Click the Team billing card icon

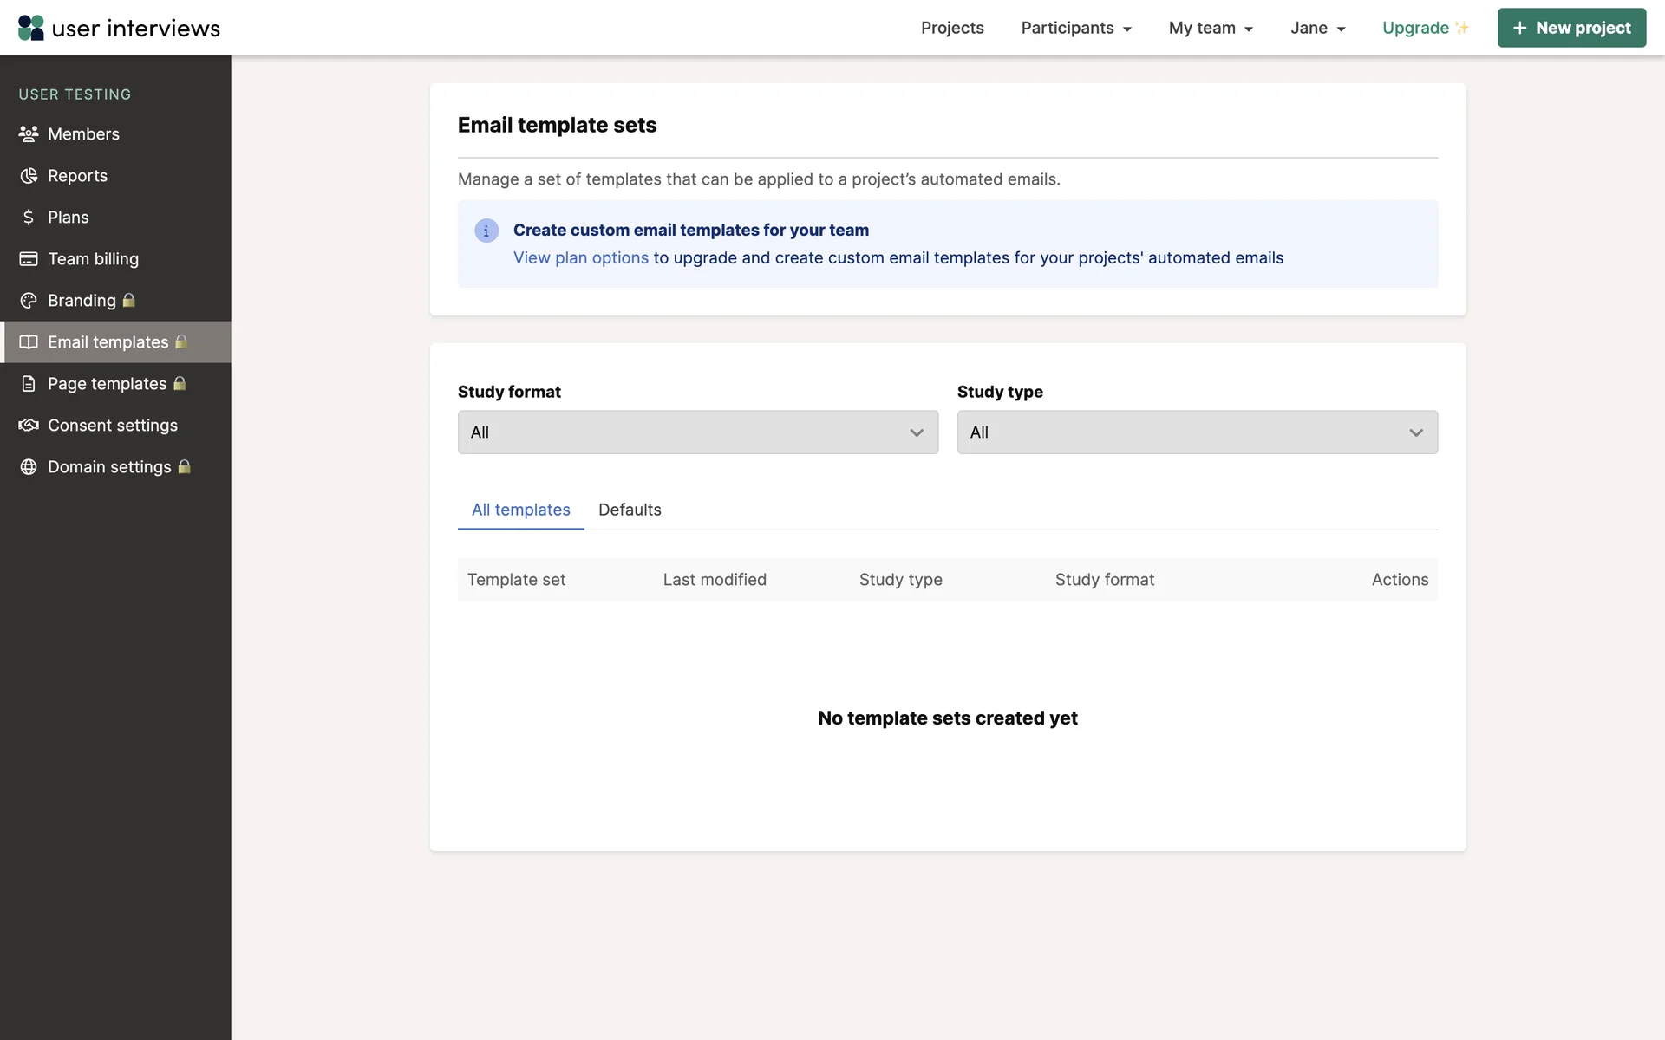(x=29, y=259)
